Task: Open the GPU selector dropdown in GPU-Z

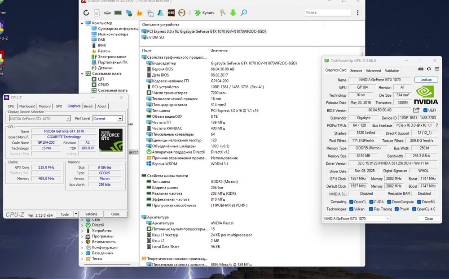Action: (x=357, y=219)
